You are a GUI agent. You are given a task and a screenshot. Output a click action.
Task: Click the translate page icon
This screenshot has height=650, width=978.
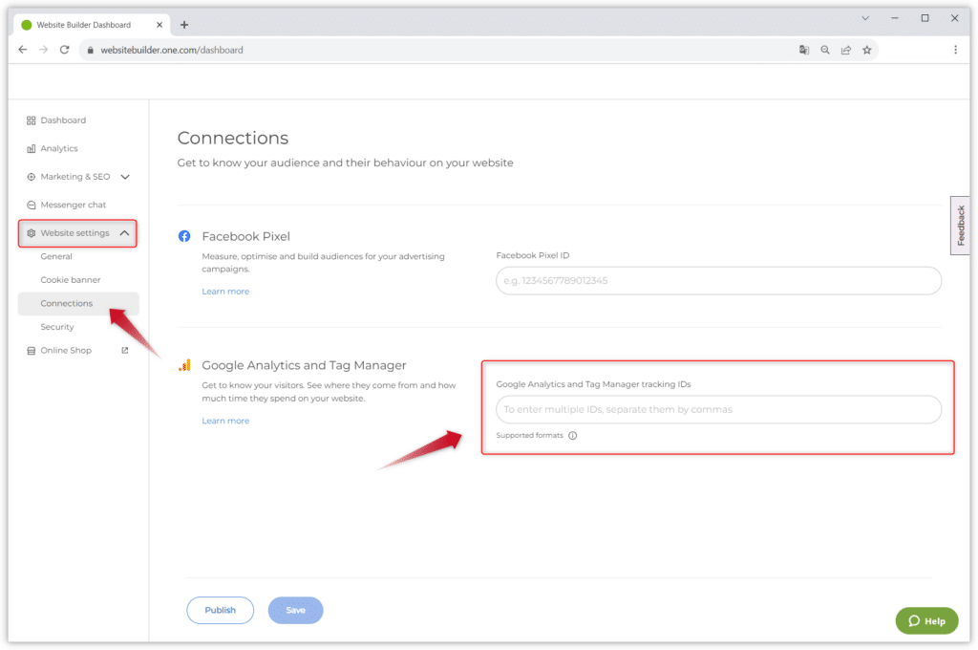(x=804, y=50)
